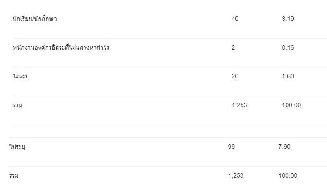Click the count 2 for non-profit staff
Viewport: 327px width, 195px height.
coord(233,48)
